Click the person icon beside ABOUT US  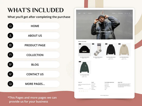[10, 36]
